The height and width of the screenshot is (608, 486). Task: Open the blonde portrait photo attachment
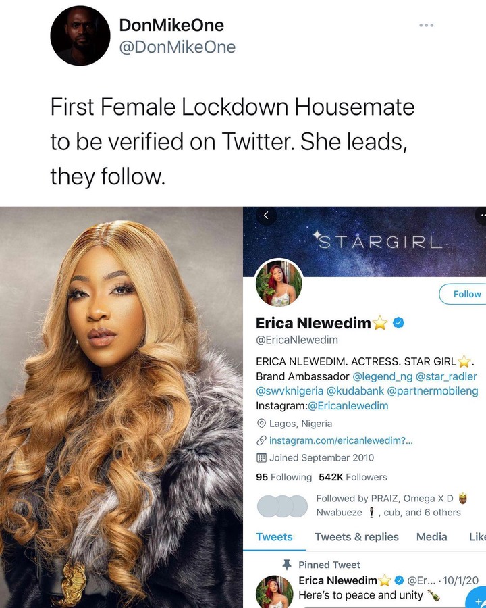[x=122, y=407]
